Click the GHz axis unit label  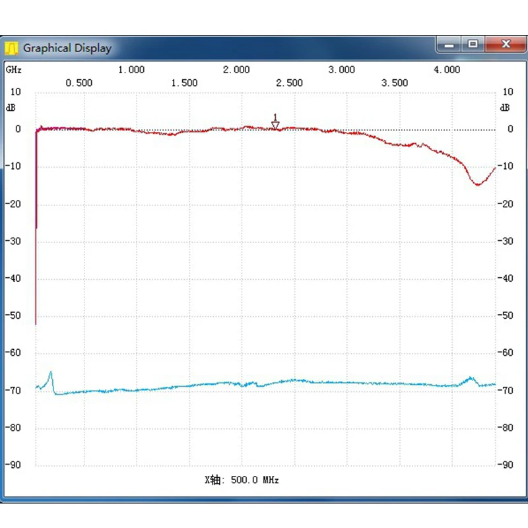coord(14,70)
